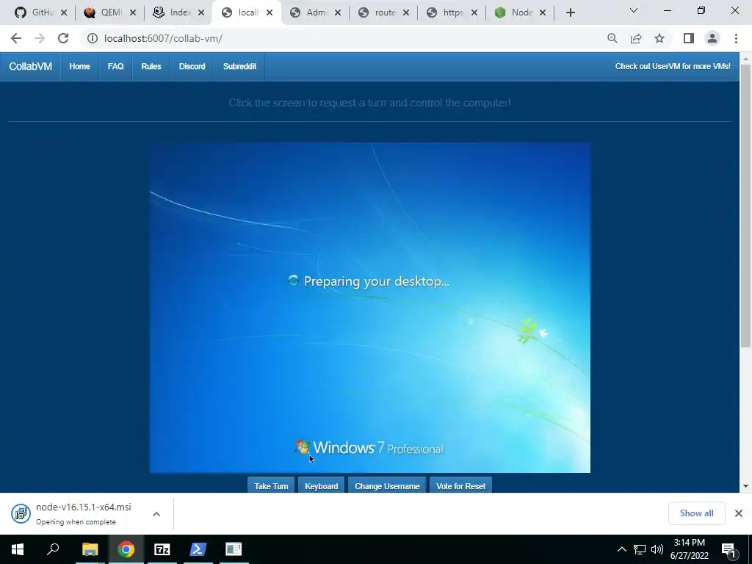Click Show all downloads
Image resolution: width=752 pixels, height=564 pixels.
[696, 513]
